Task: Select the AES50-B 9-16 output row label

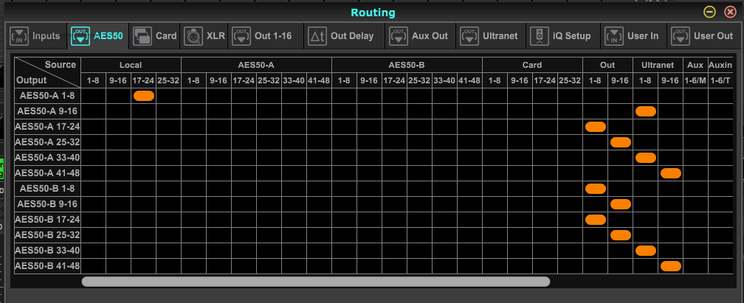Action: tap(47, 204)
